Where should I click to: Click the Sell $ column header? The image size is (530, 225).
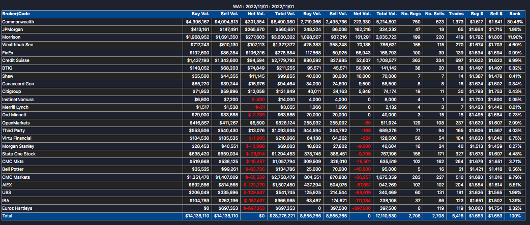(x=496, y=14)
